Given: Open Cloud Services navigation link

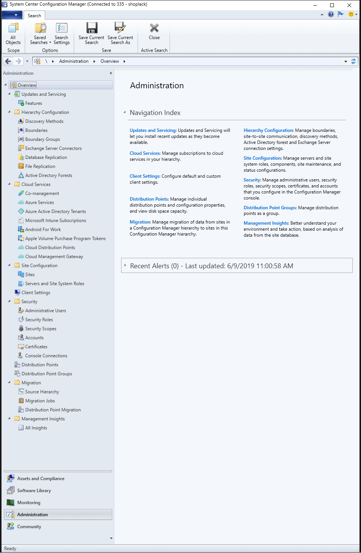Looking at the screenshot, I should (145, 153).
